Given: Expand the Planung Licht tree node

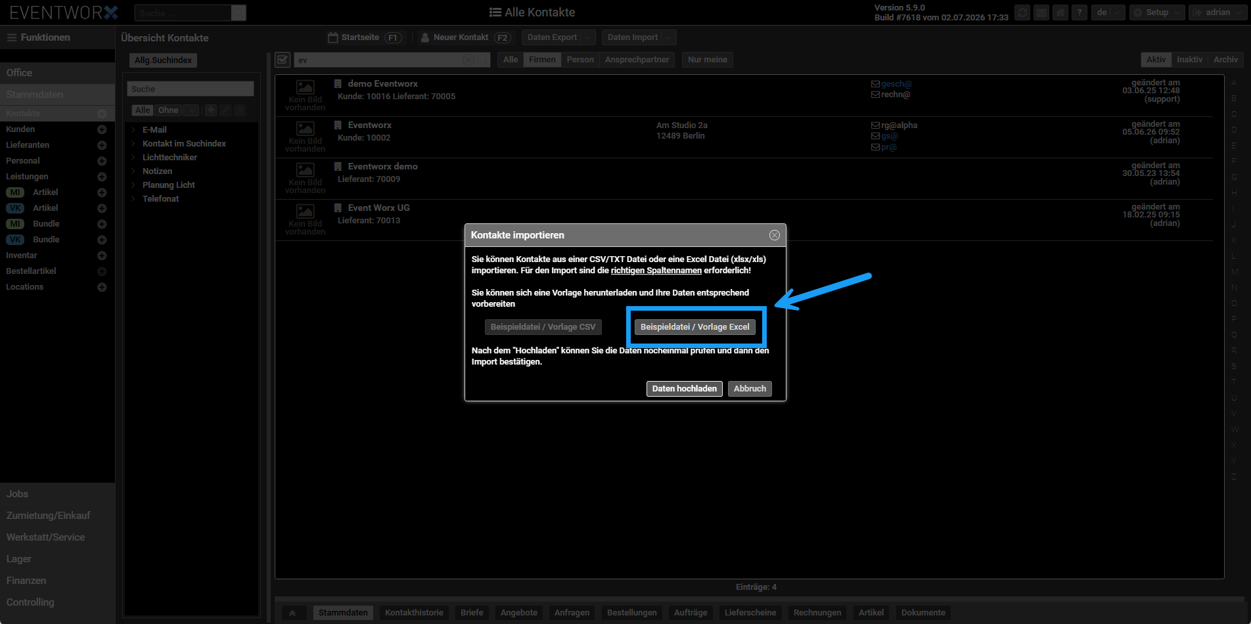Looking at the screenshot, I should (x=133, y=185).
